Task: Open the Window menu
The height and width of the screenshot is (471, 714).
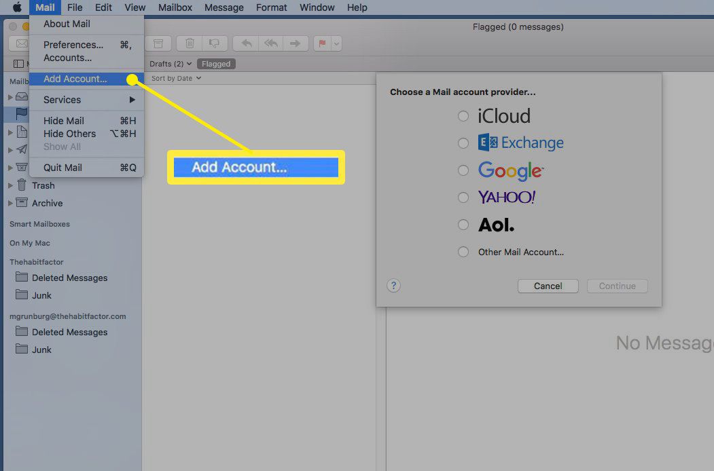Action: pyautogui.click(x=317, y=7)
